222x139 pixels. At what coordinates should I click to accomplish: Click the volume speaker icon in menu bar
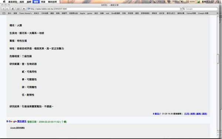click(182, 1)
